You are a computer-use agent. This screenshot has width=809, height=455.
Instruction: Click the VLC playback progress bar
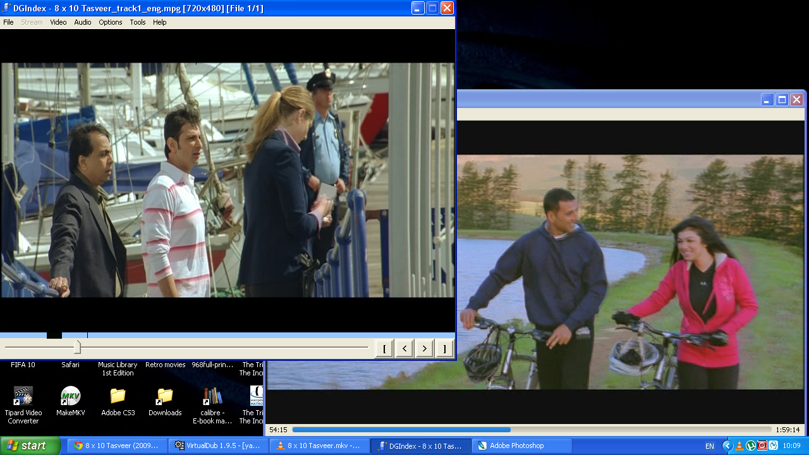[532, 430]
